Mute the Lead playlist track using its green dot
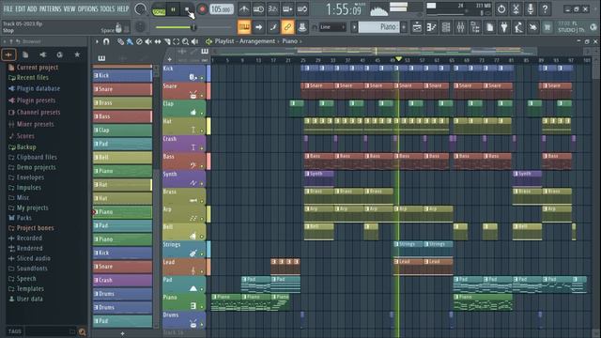601x338 pixels. pos(202,271)
